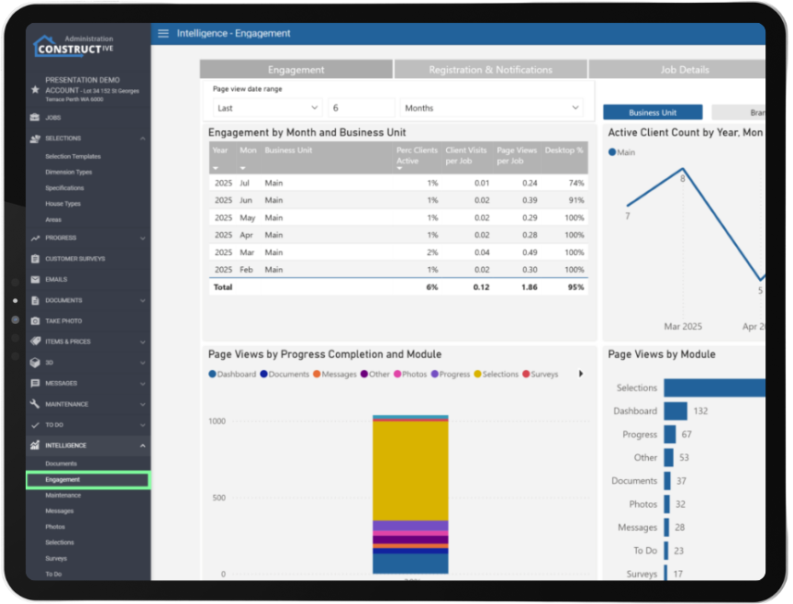Click the Progress trend line icon

35,238
